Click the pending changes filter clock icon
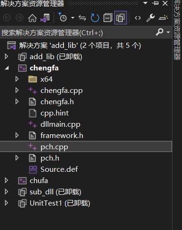The image size is (182, 230). (x=63, y=17)
